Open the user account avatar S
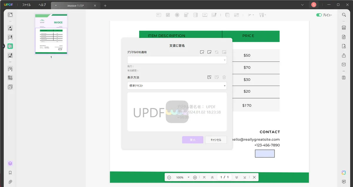Screen dimensions: 353x187 point(314,5)
